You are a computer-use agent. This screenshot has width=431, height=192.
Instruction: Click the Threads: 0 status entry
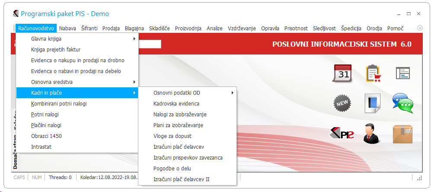pyautogui.click(x=60, y=177)
